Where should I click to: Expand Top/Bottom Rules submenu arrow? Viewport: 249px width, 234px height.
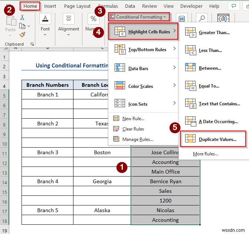click(174, 48)
